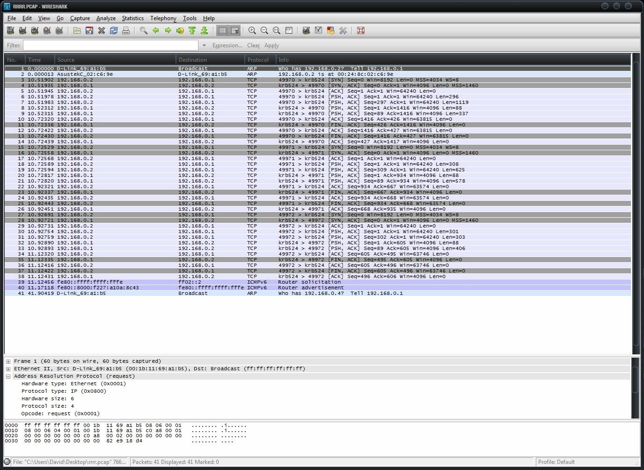Select packet 40 Router advertisement row

point(317,287)
